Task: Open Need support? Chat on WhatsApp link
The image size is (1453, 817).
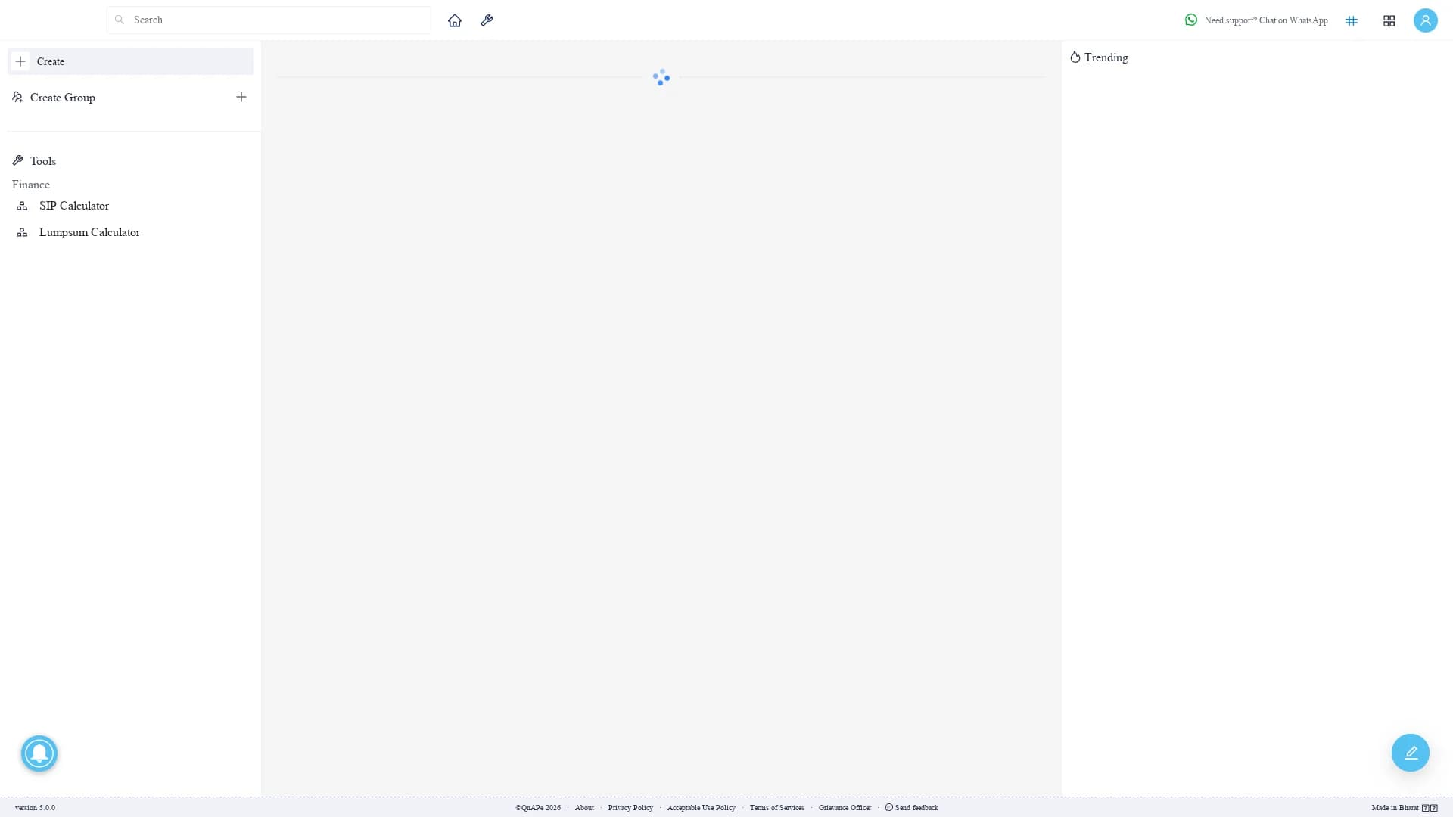Action: [x=1266, y=20]
